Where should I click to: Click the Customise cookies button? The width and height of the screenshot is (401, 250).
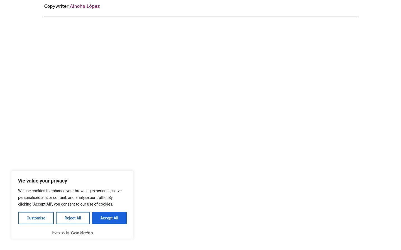tap(36, 218)
